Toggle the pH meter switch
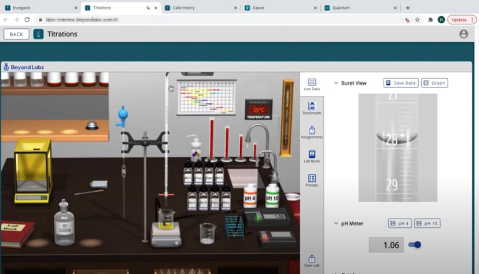 pyautogui.click(x=415, y=245)
